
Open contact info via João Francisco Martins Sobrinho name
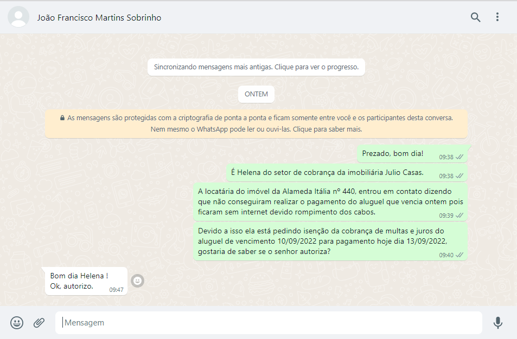99,18
